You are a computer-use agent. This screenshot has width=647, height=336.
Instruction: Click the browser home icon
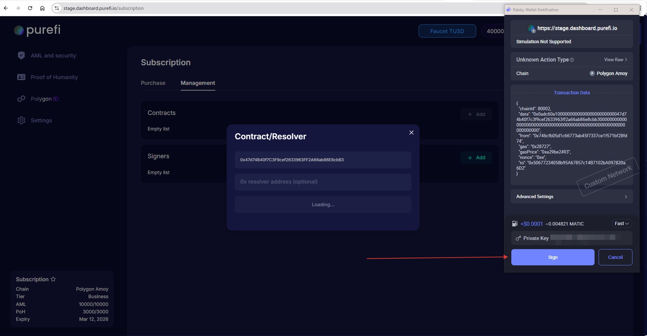(x=42, y=8)
